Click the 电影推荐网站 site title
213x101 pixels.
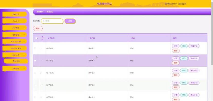point(104,4)
